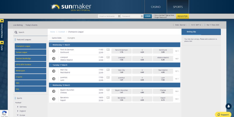The width and height of the screenshot is (234, 117).
Task: Expand 101 more markets for Juventus match
Action: [x=177, y=79]
